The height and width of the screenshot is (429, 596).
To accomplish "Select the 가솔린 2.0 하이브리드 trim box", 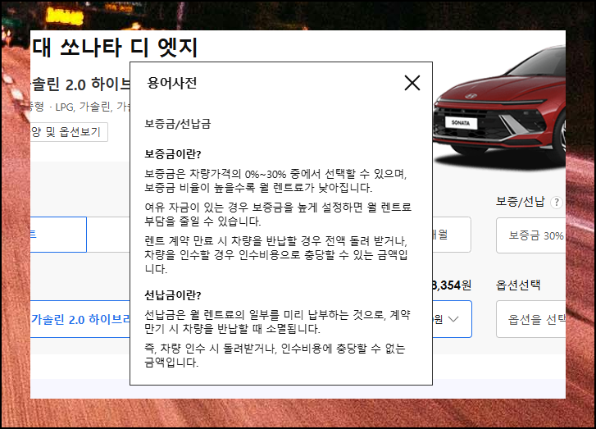I will point(80,319).
